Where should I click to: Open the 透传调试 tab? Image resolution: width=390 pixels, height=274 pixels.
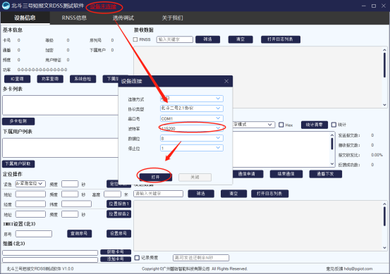[123, 18]
